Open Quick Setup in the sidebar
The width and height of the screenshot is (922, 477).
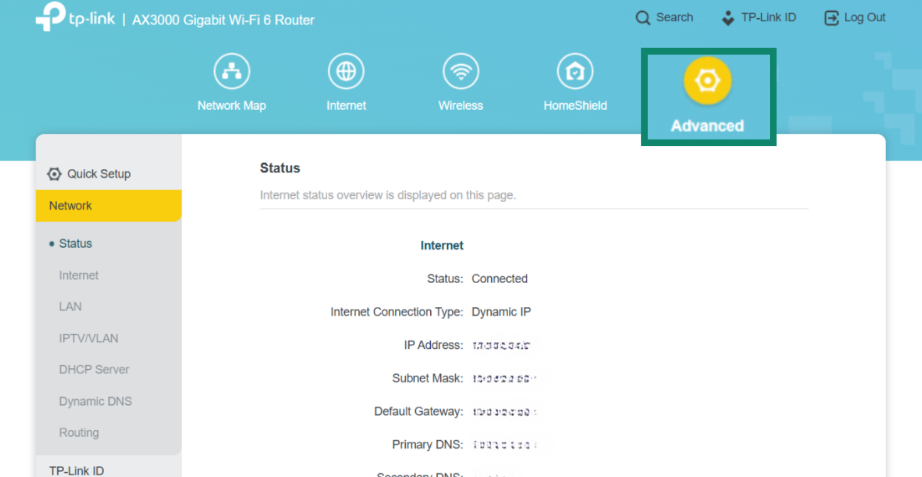pos(99,174)
